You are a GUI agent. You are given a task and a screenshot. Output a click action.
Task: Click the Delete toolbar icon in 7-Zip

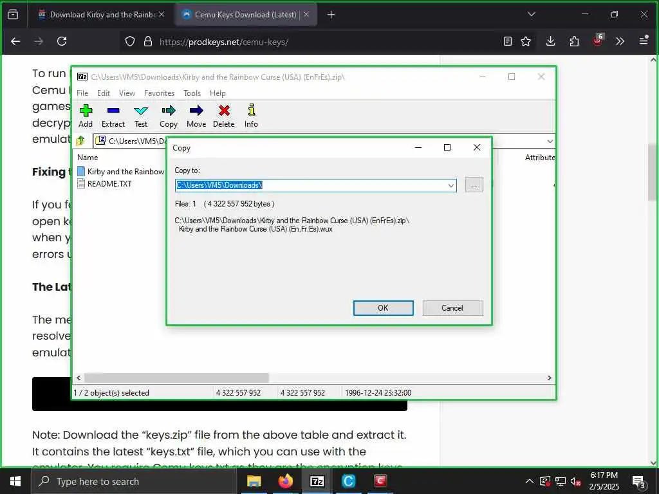pos(223,116)
